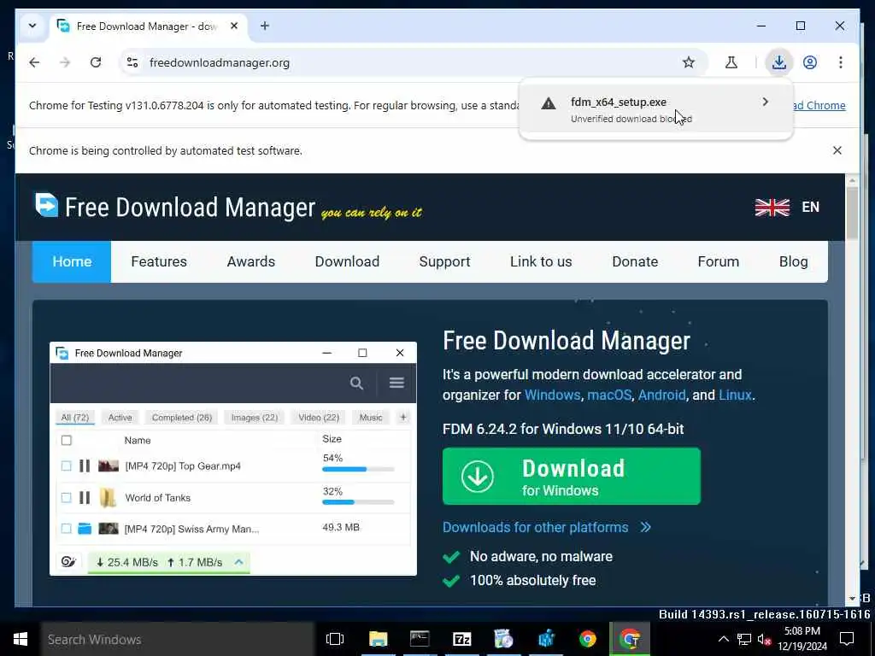
Task: Open the command prompt taskbar icon
Action: point(420,639)
